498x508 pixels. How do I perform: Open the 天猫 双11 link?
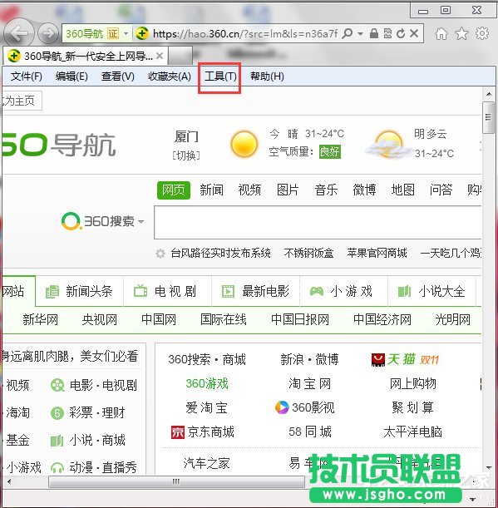point(405,360)
